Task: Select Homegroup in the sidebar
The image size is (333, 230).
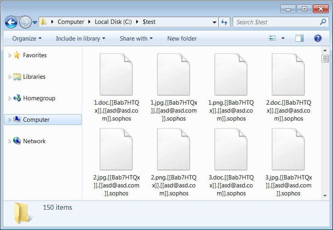Action: (37, 98)
